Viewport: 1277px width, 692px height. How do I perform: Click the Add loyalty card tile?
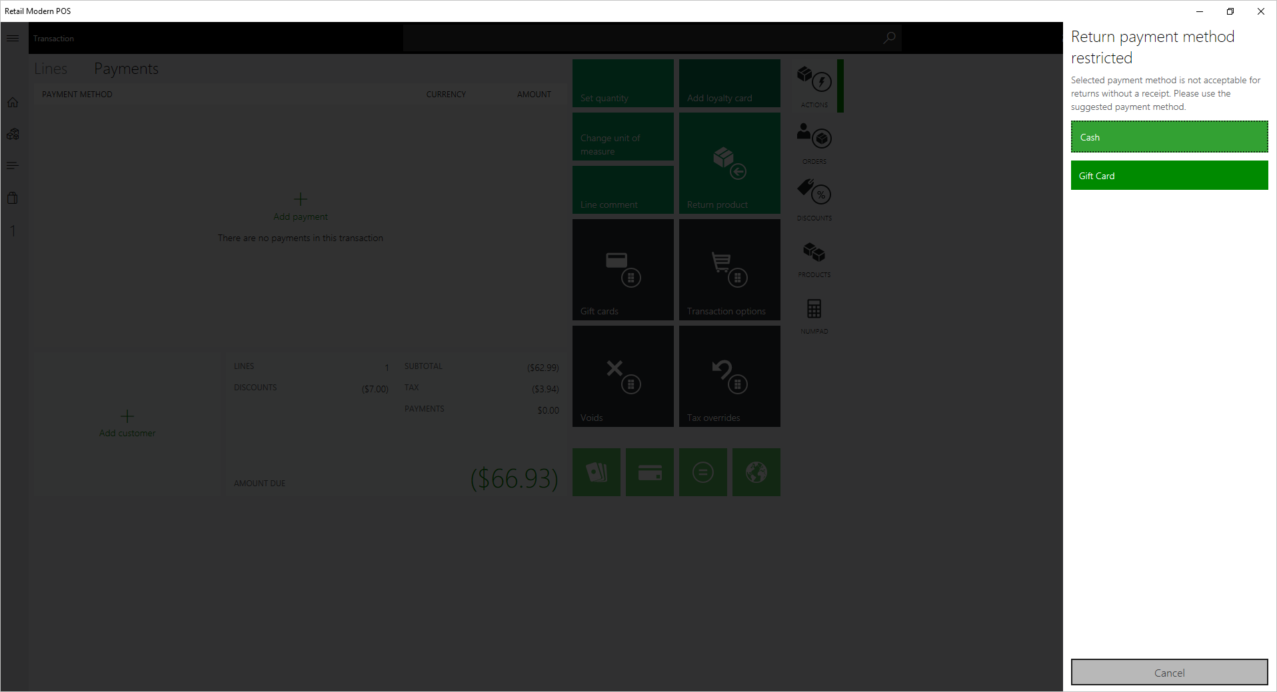(x=730, y=83)
